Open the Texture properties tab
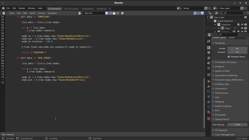Screen dimensions: 249x140 pyautogui.click(x=209, y=119)
